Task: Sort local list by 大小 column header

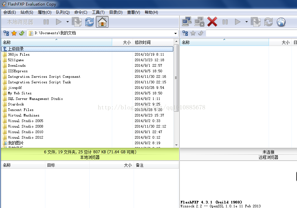Action: pyautogui.click(x=123, y=42)
